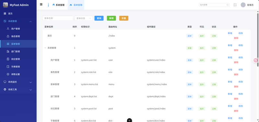Click the /index route cell
259x122 pixels.
click(x=112, y=36)
